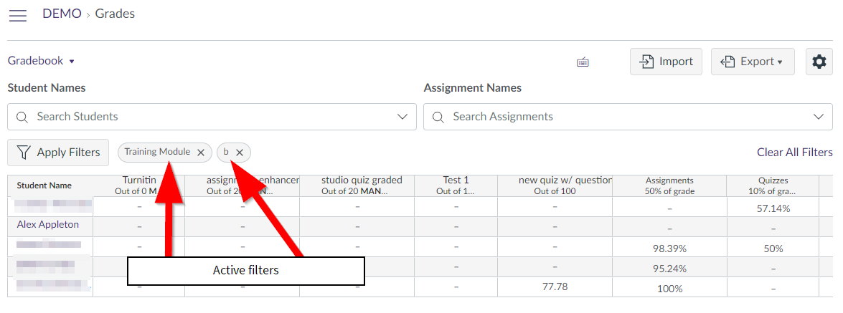
Task: Focus the Search Assignments field
Action: click(x=628, y=117)
